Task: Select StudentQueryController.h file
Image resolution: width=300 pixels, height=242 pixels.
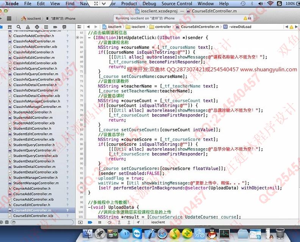Action: (x=34, y=145)
